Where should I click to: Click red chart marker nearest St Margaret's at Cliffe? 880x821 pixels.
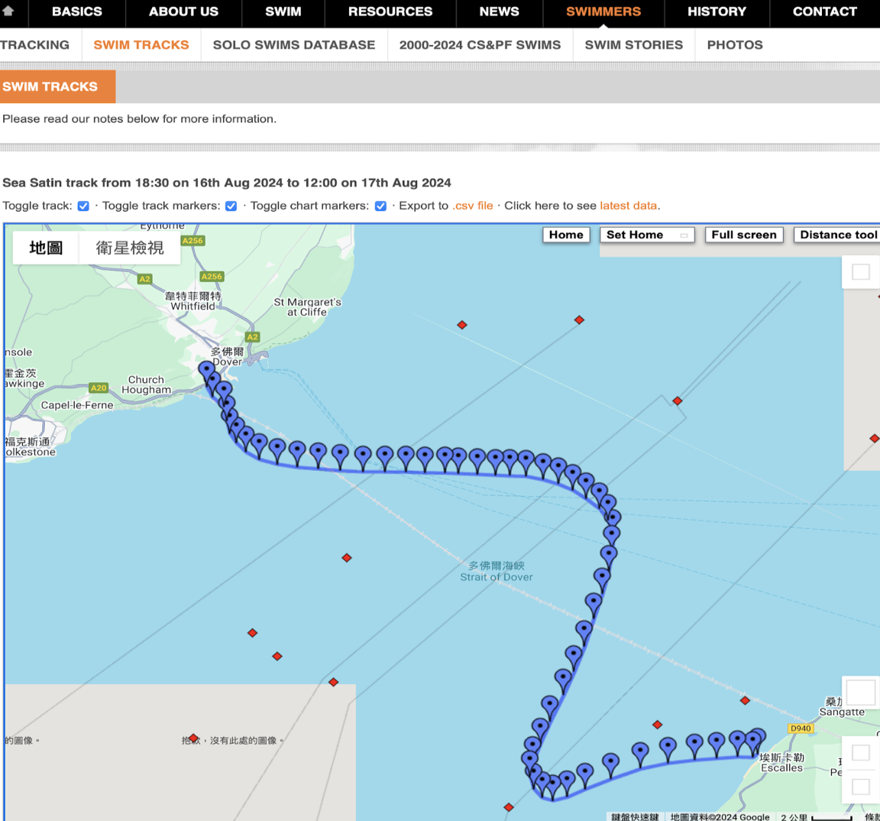click(462, 325)
